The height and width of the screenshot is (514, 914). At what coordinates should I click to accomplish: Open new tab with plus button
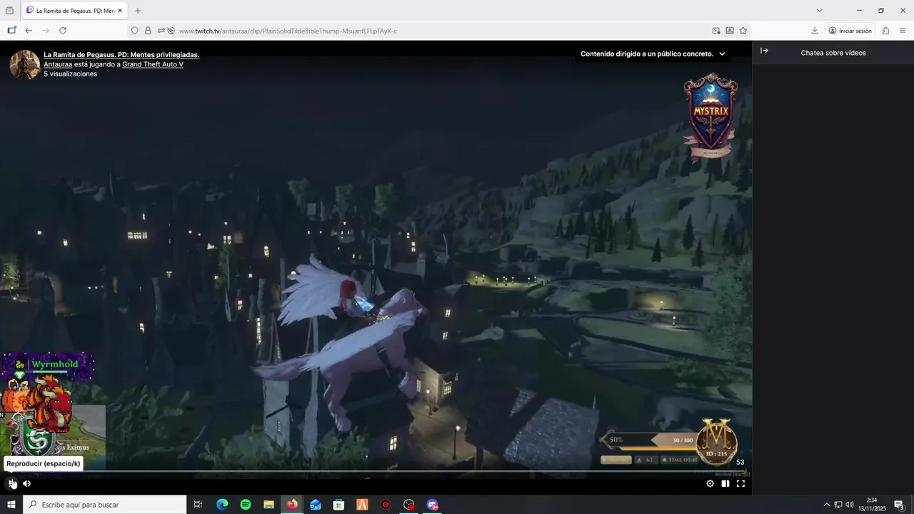138,11
